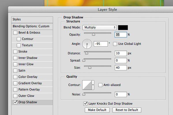Select the Pattern Overlay effect label
Viewport: 173px width, 115px height.
point(29,90)
